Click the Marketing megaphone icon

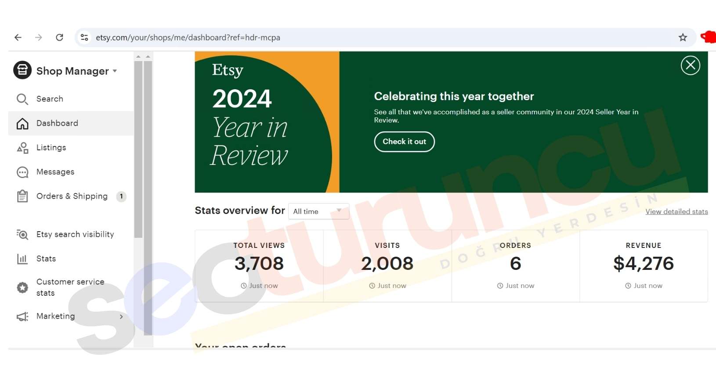tap(22, 316)
